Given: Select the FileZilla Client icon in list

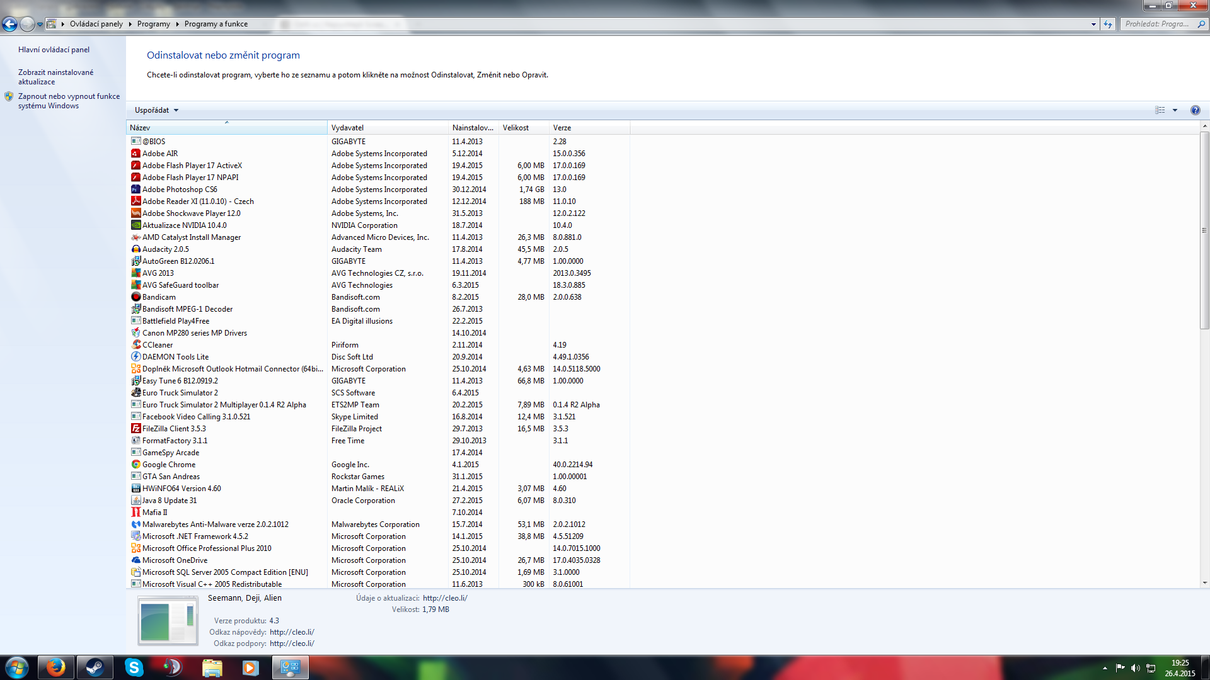Looking at the screenshot, I should [135, 429].
